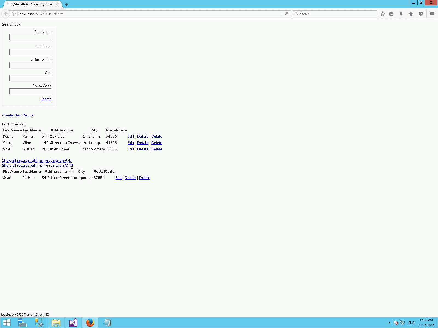The height and width of the screenshot is (328, 438).
Task: Open the downloads arrow icon
Action: (x=401, y=14)
